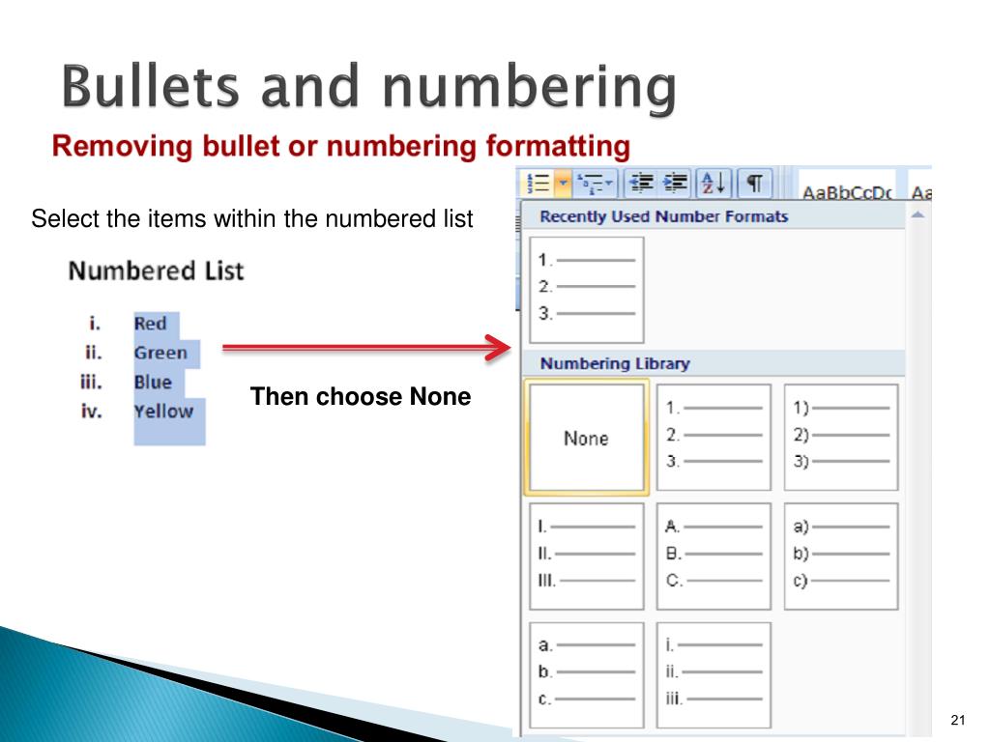
Task: Select library format 1. 2. 3.
Action: coord(714,438)
